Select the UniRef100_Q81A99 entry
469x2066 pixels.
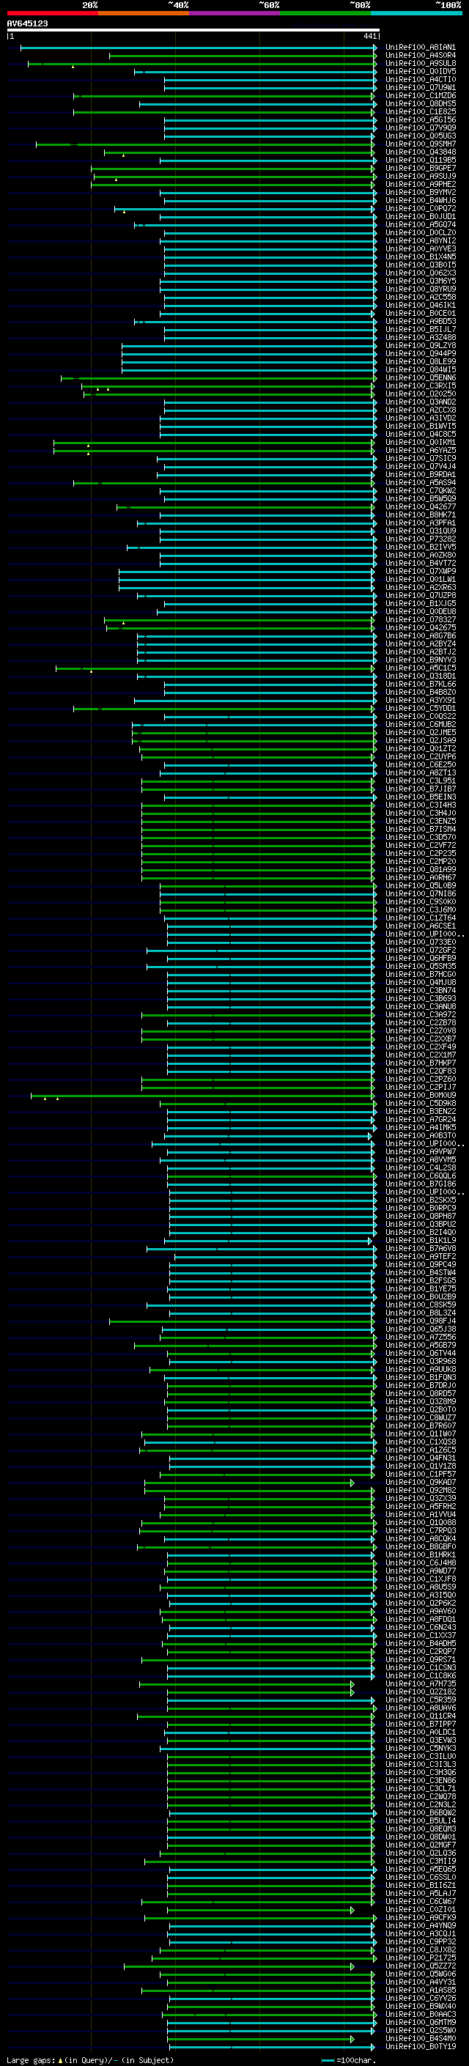pos(420,869)
